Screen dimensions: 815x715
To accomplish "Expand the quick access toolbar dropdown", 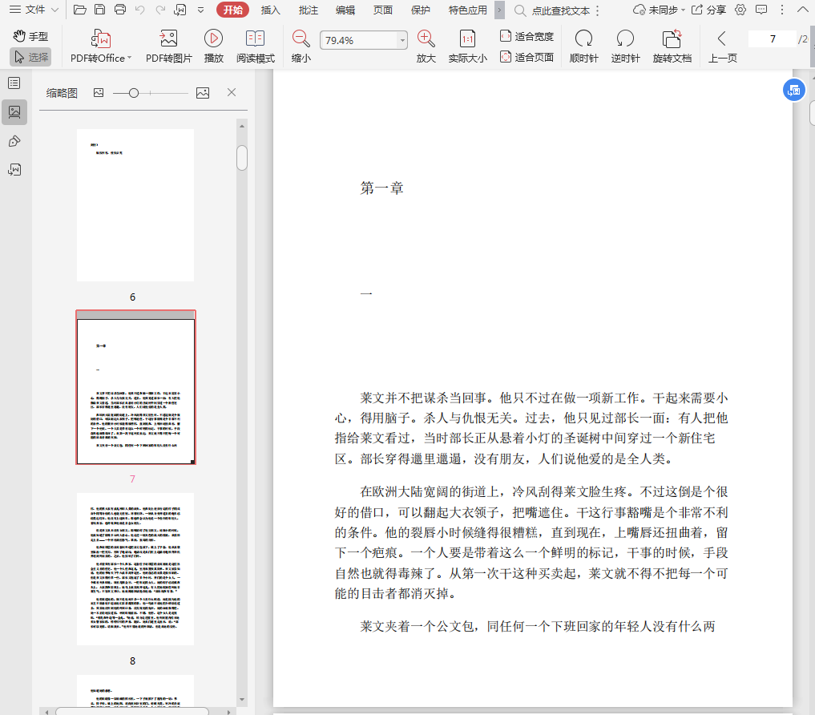I will 201,10.
